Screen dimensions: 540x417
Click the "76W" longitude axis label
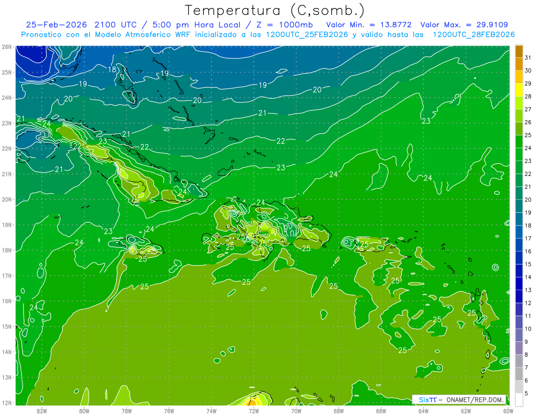(x=169, y=411)
